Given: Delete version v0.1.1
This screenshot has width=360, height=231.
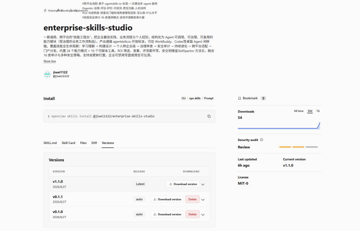Looking at the screenshot, I should pos(192,199).
